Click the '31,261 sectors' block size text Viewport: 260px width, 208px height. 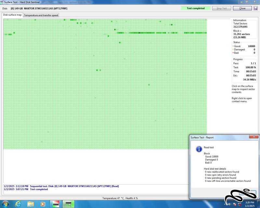tap(241, 34)
